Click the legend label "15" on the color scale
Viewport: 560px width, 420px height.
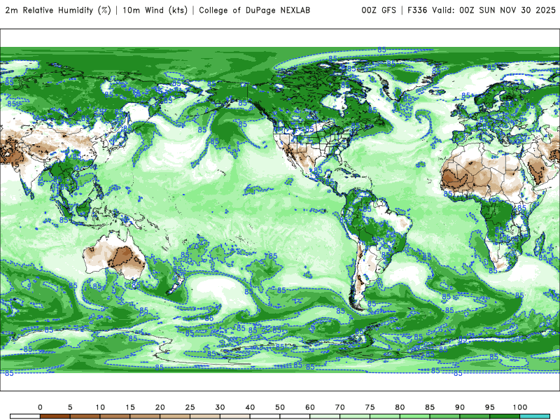tap(130, 407)
